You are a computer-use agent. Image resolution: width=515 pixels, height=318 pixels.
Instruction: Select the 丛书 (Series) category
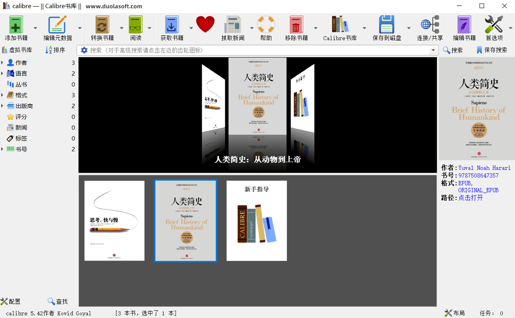(39, 84)
